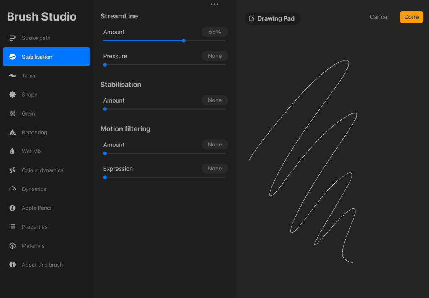Confirm with the Done button
Image resolution: width=429 pixels, height=298 pixels.
[411, 17]
